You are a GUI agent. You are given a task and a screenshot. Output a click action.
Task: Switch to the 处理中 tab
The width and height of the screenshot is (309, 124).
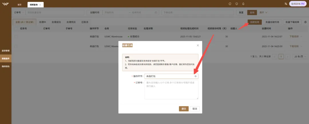(42, 22)
